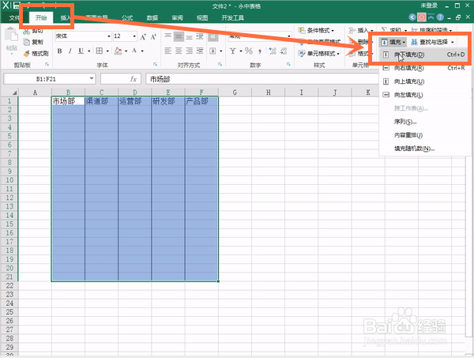Click the increase indent icon
The image size is (474, 358).
click(200, 51)
